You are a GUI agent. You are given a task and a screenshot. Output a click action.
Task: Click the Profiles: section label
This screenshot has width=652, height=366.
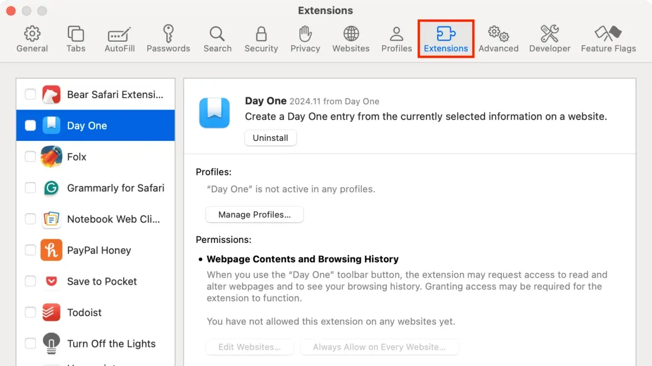pos(214,172)
